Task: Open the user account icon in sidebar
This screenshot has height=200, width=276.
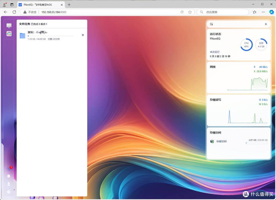Action: pyautogui.click(x=9, y=184)
